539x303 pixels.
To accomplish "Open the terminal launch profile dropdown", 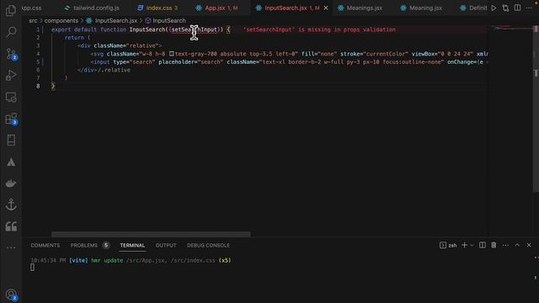I will click(472, 245).
